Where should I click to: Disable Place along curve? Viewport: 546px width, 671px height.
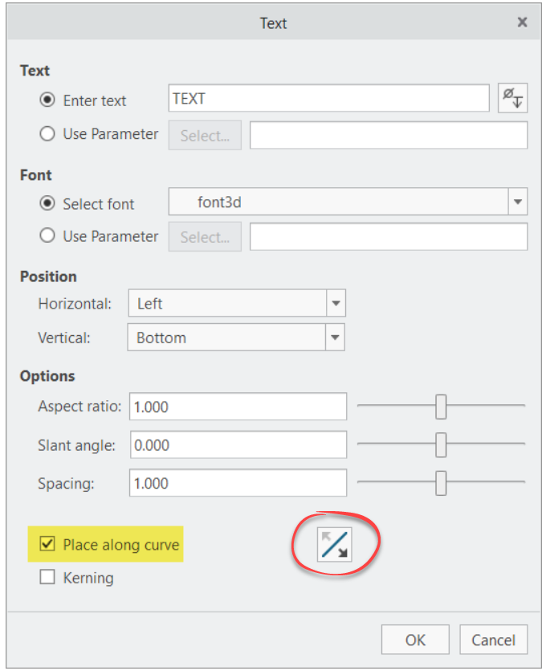(x=49, y=544)
